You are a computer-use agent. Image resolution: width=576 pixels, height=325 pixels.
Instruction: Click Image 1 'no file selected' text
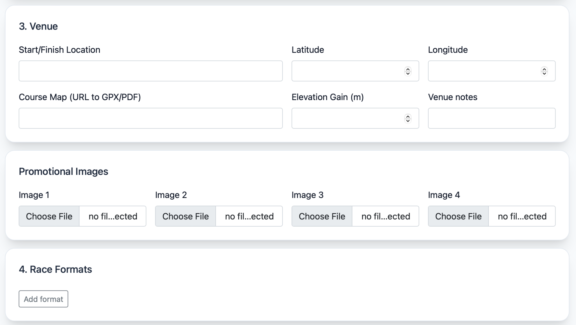tap(113, 216)
